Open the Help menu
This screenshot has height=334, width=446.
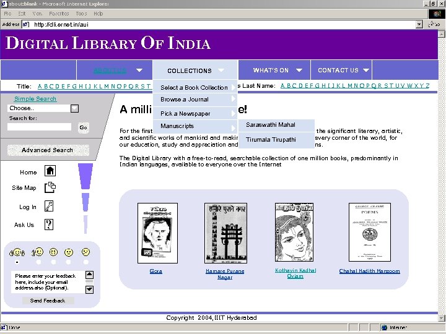(98, 14)
